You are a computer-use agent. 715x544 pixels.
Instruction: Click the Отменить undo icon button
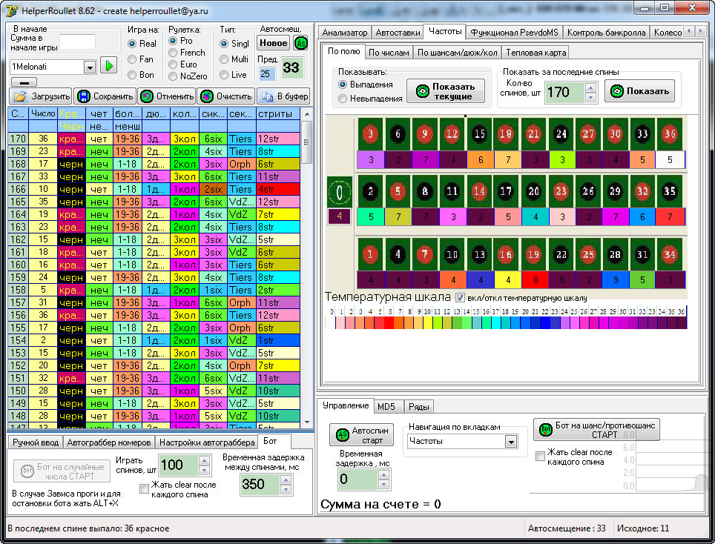pyautogui.click(x=167, y=96)
